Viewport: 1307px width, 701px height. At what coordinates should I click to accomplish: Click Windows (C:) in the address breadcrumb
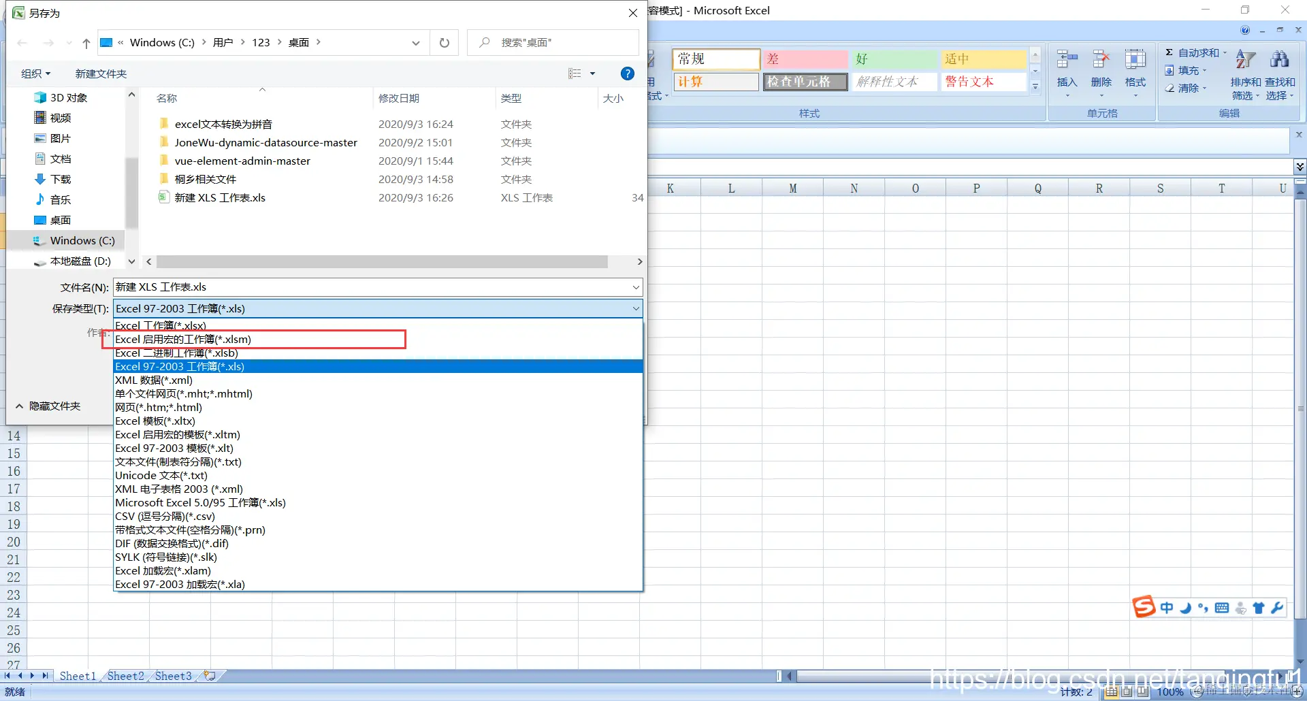pyautogui.click(x=162, y=43)
